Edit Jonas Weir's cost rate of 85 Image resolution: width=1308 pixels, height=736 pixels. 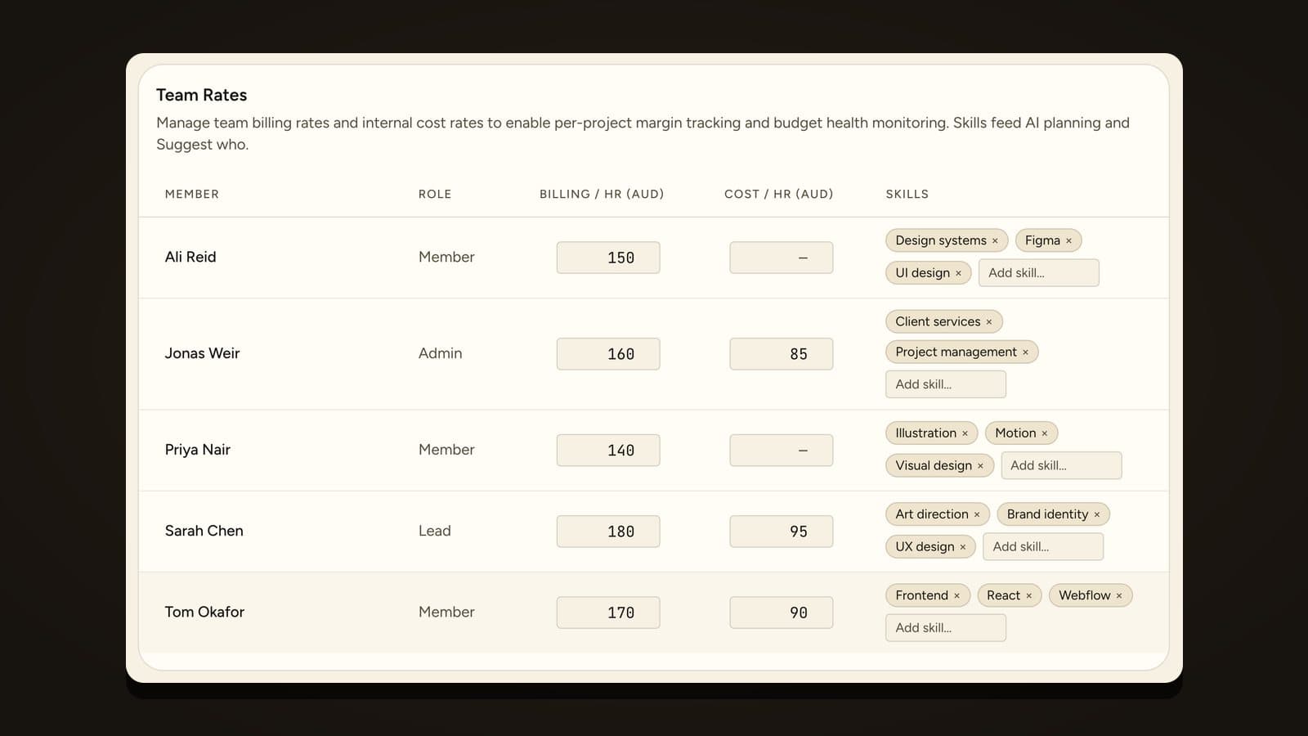pos(782,354)
